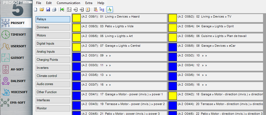Toggle relay 02 Living Devices TV square
This screenshot has height=115, width=266.
[173, 18]
